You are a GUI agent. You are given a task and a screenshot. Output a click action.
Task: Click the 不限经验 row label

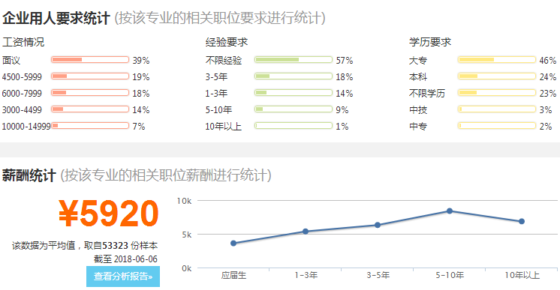224,60
